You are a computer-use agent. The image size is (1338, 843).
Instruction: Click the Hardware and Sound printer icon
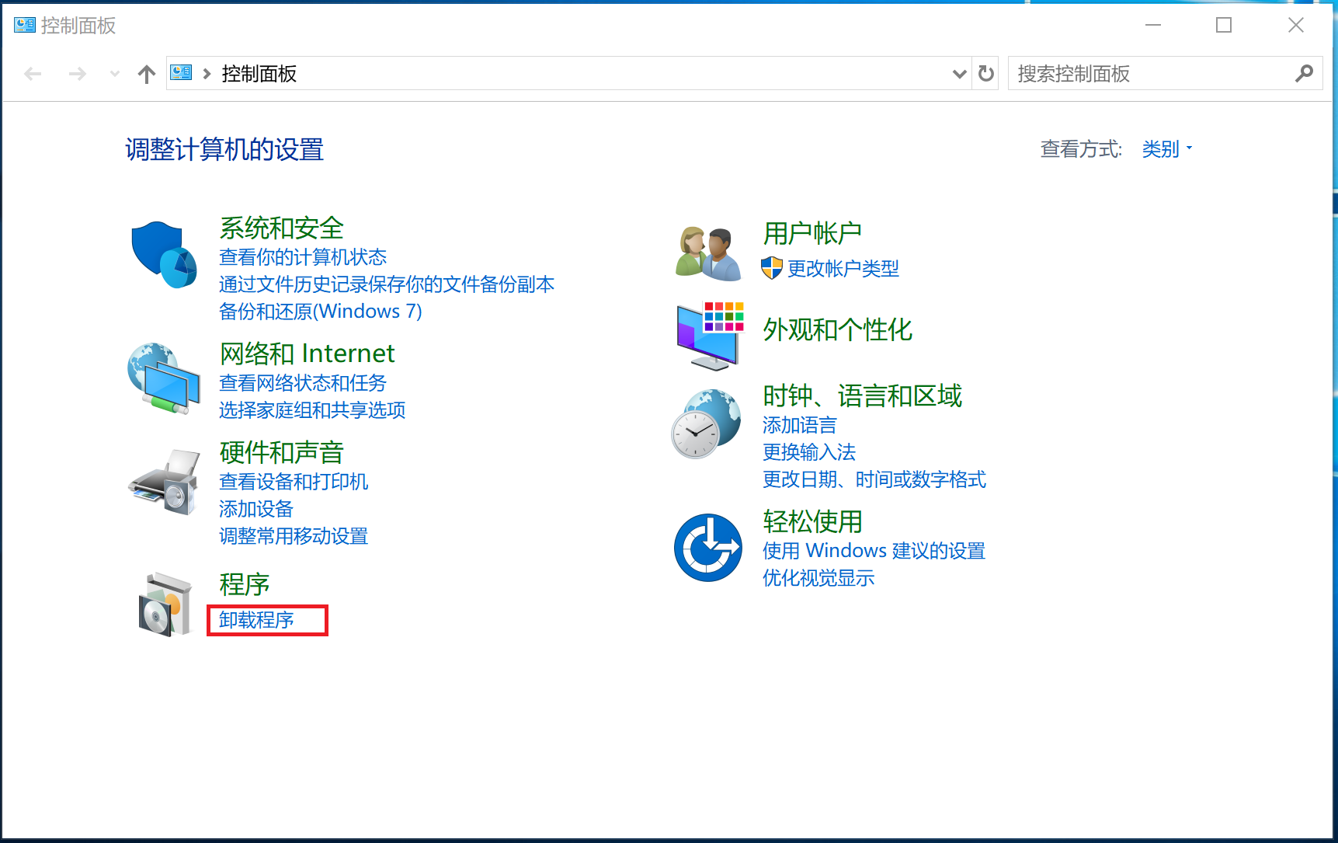[x=165, y=481]
